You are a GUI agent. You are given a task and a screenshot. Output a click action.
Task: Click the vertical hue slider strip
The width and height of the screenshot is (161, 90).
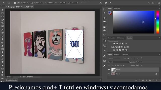[158, 22]
